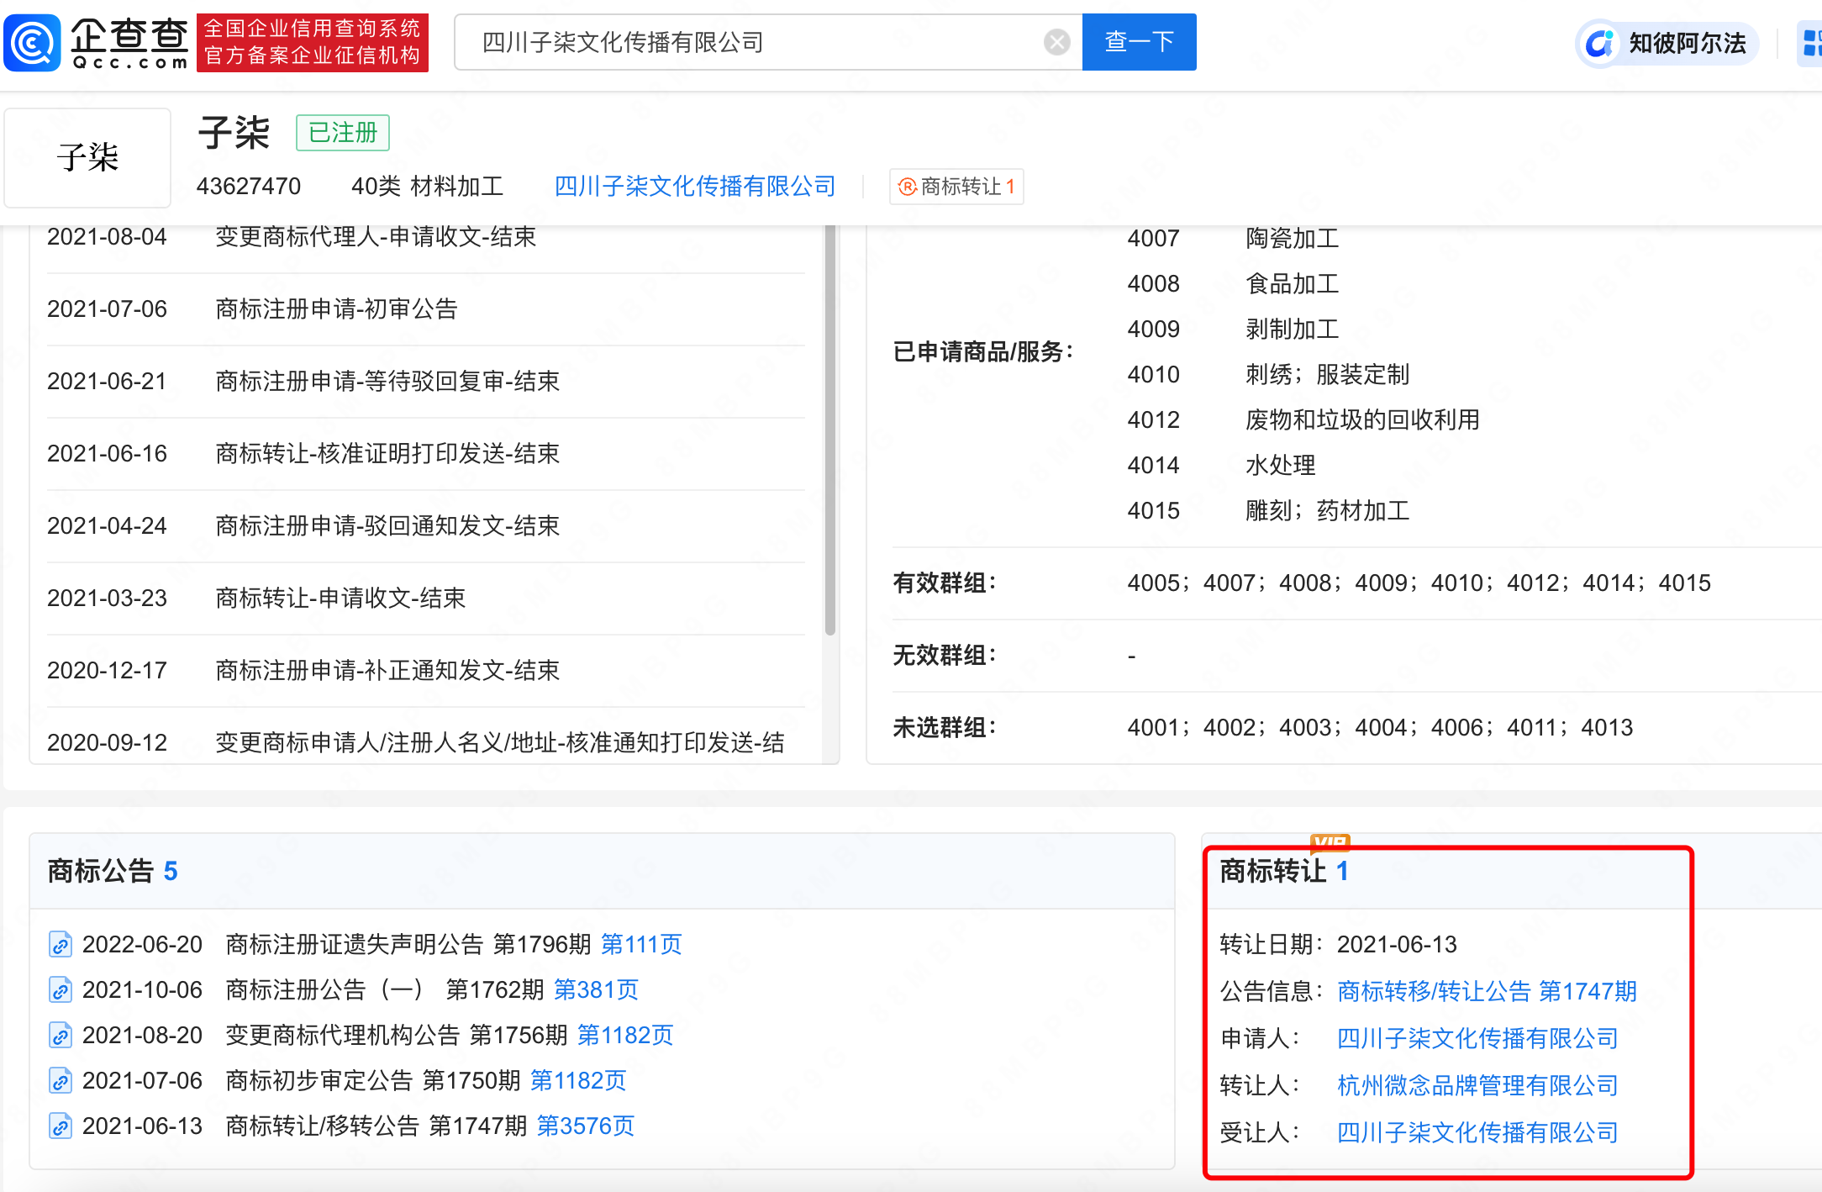The width and height of the screenshot is (1822, 1192).
Task: Click the 有效群组 code list value
Action: click(x=1419, y=583)
